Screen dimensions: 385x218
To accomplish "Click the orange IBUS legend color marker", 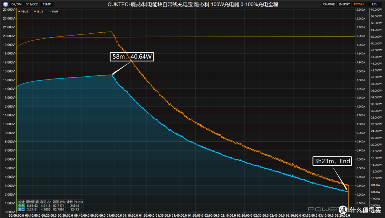I will 35,11.
